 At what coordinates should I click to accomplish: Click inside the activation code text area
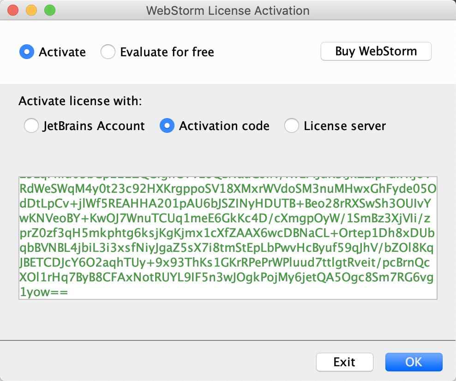coord(228,238)
